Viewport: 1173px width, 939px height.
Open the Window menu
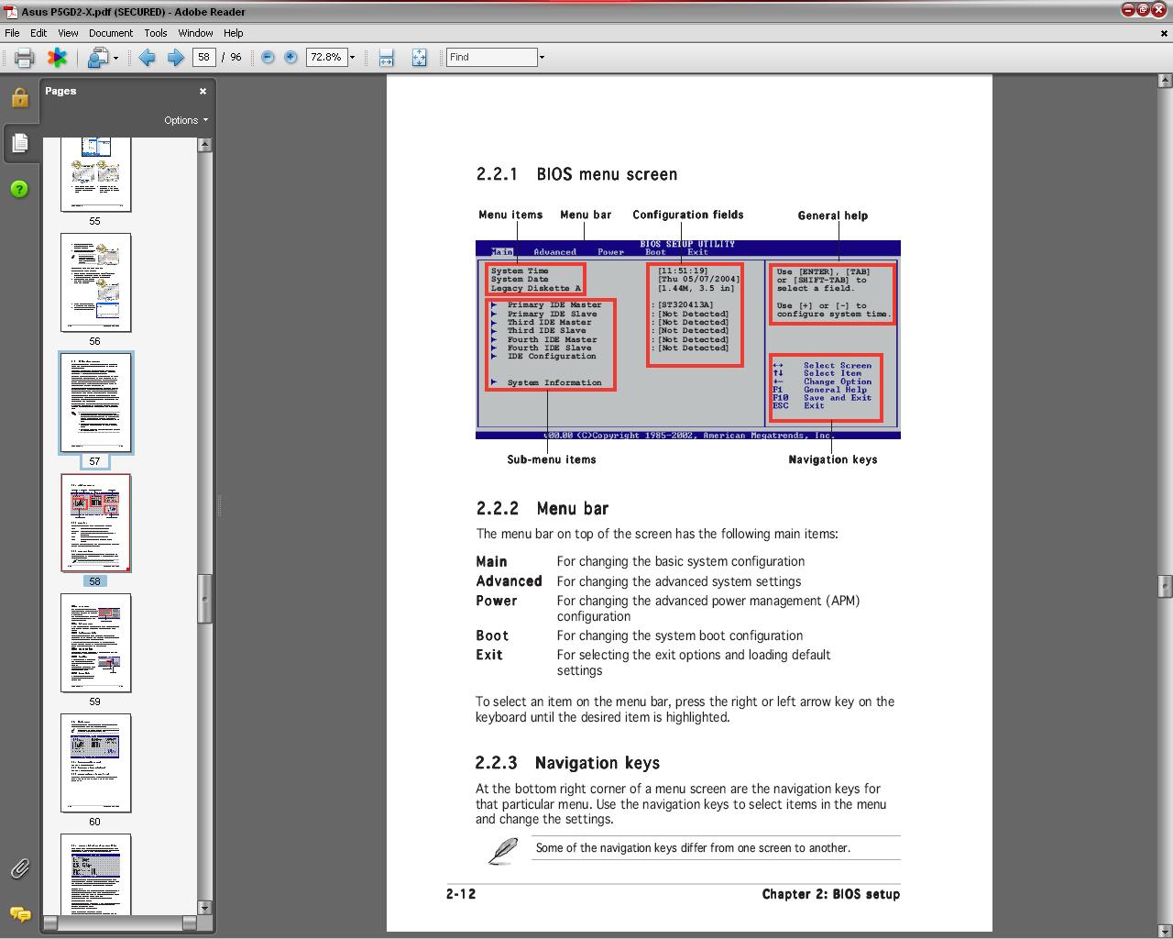click(x=196, y=32)
